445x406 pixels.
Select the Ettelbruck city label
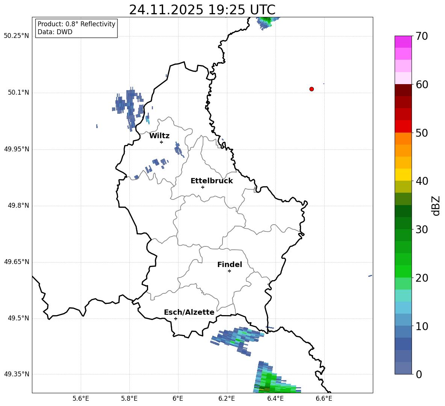(212, 181)
